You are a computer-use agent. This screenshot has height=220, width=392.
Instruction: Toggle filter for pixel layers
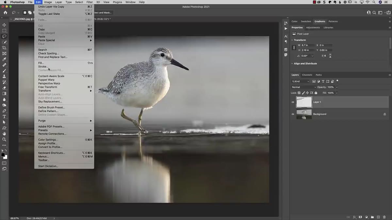314,81
